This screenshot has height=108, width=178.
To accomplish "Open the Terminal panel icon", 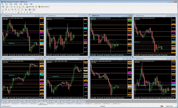I will point(20,7).
